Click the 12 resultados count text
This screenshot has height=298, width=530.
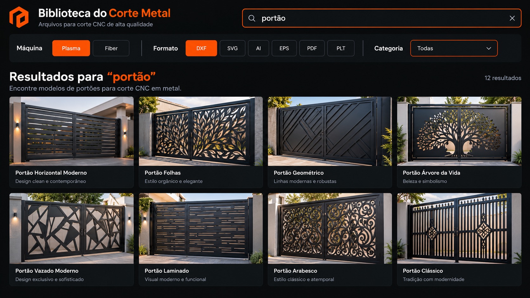click(x=503, y=78)
